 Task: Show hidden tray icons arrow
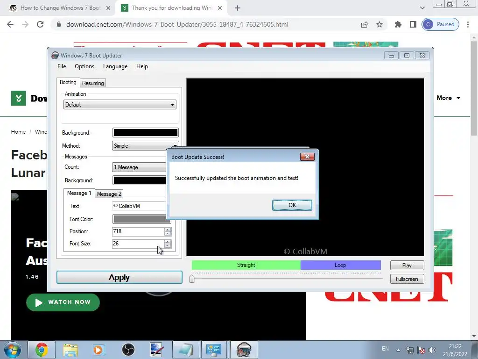[x=398, y=350]
